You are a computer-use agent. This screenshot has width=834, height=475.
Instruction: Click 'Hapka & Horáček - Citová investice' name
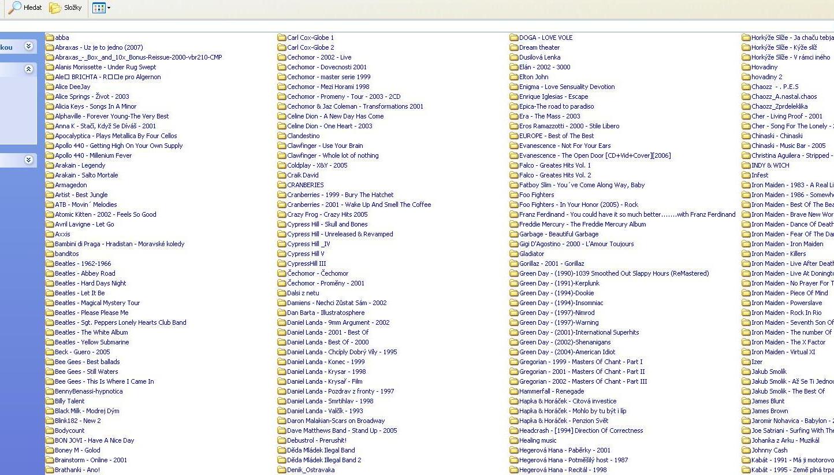point(568,401)
